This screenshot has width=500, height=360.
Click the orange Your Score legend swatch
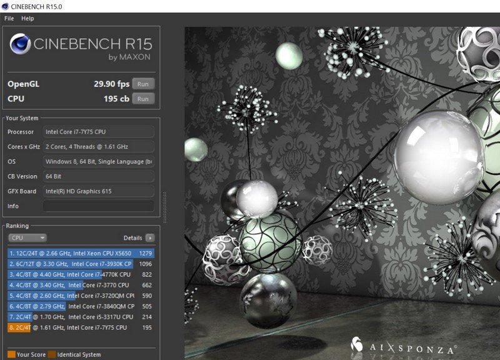point(11,355)
